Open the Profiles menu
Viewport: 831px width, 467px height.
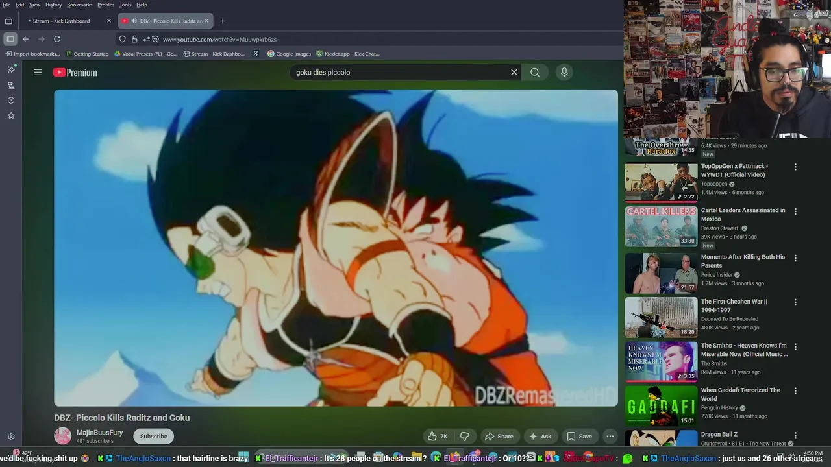coord(106,5)
